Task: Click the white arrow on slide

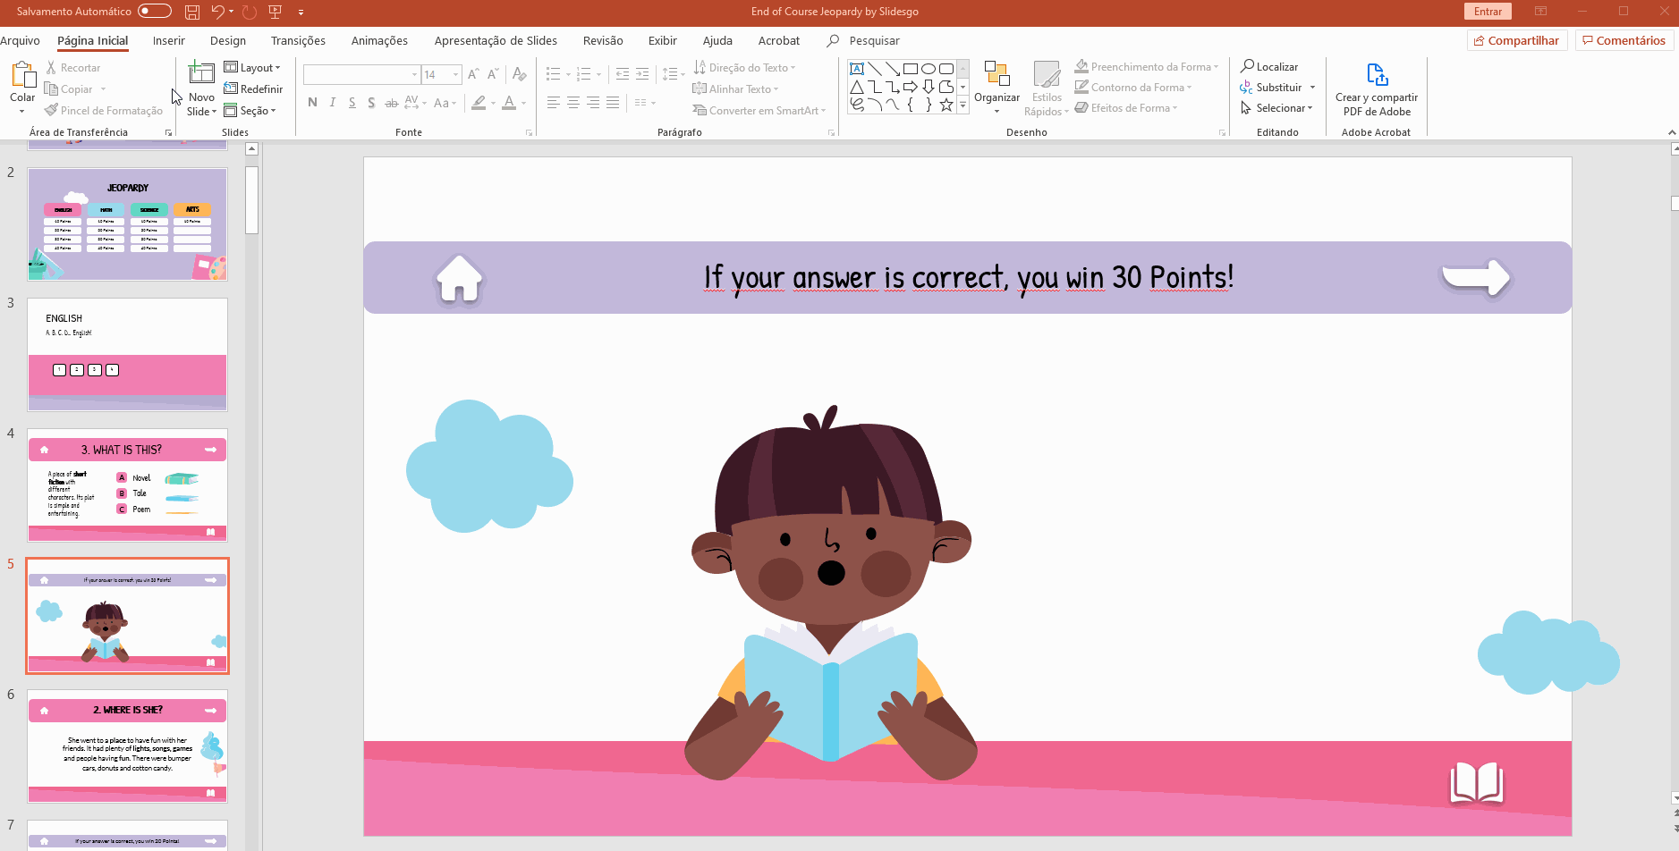Action: click(x=1474, y=277)
